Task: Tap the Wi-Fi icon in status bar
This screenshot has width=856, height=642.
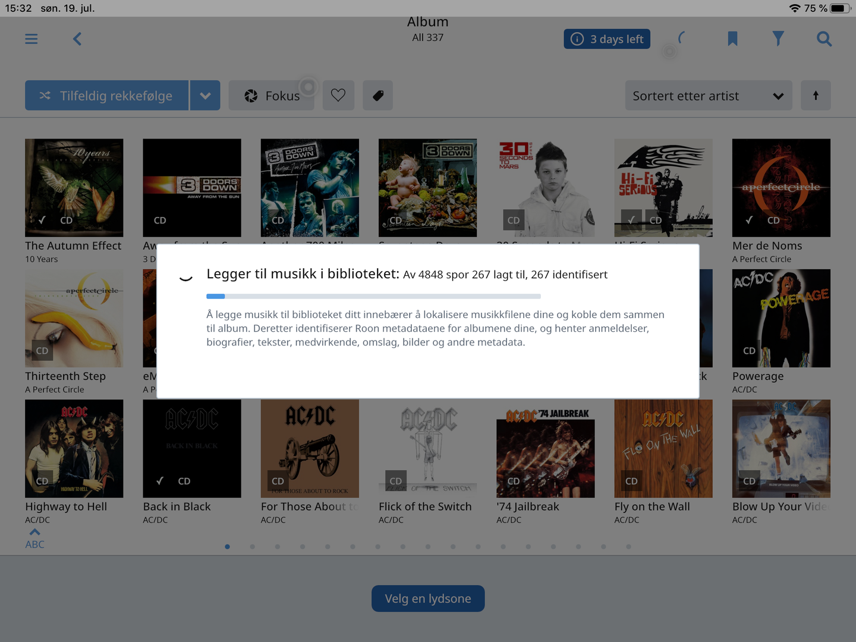Action: click(x=795, y=8)
